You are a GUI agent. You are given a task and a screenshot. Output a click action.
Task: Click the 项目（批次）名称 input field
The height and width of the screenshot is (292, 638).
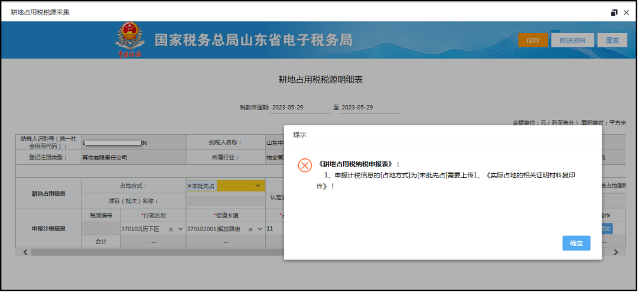click(x=226, y=201)
